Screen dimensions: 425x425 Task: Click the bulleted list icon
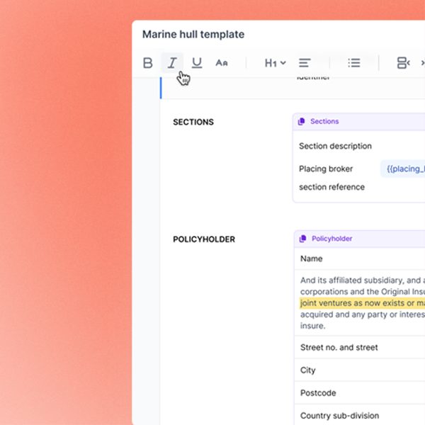click(x=354, y=63)
